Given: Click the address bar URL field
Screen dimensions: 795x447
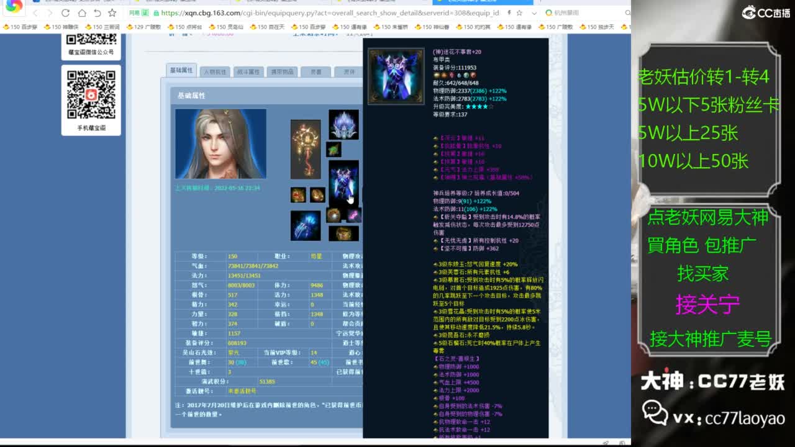Looking at the screenshot, I should click(329, 13).
